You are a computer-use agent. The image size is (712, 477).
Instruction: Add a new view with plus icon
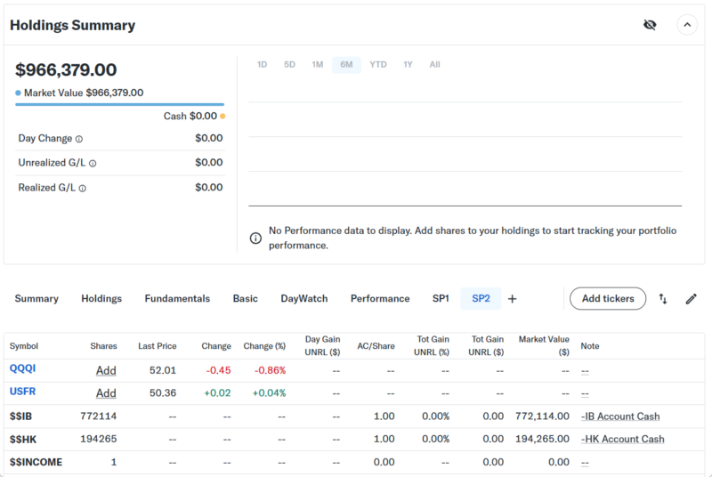click(512, 299)
